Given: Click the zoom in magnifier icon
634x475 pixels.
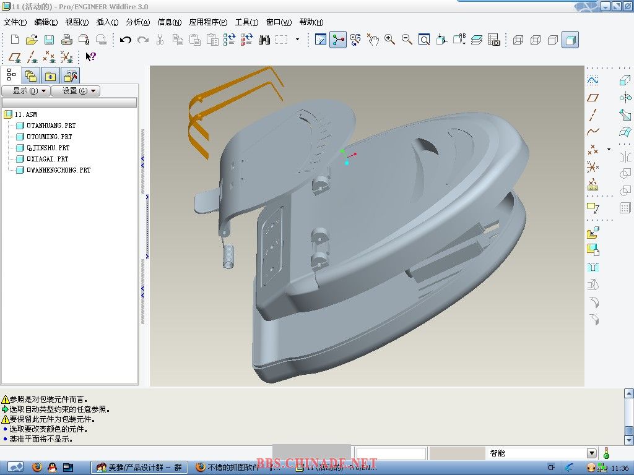Looking at the screenshot, I should point(390,40).
